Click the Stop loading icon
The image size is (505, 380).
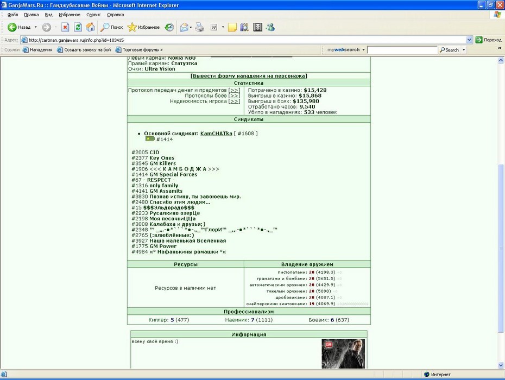65,27
